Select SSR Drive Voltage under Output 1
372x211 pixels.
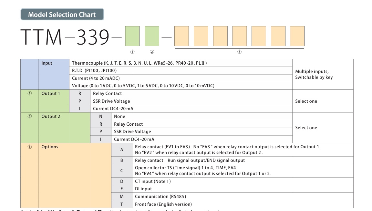[x=111, y=101]
